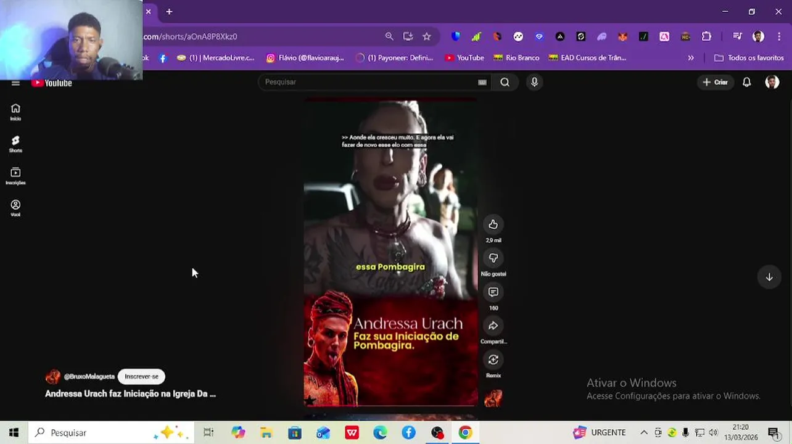Open Task View on the taskbar
Viewport: 792px width, 444px height.
click(x=208, y=433)
